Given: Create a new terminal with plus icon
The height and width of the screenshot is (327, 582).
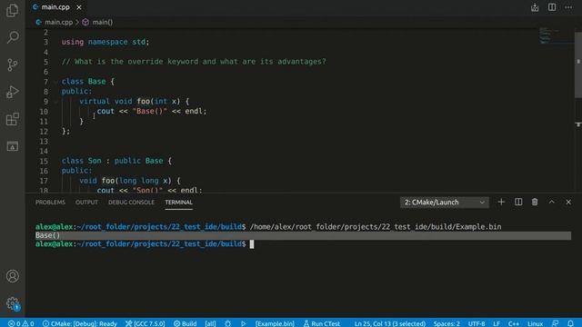Looking at the screenshot, I should (501, 202).
